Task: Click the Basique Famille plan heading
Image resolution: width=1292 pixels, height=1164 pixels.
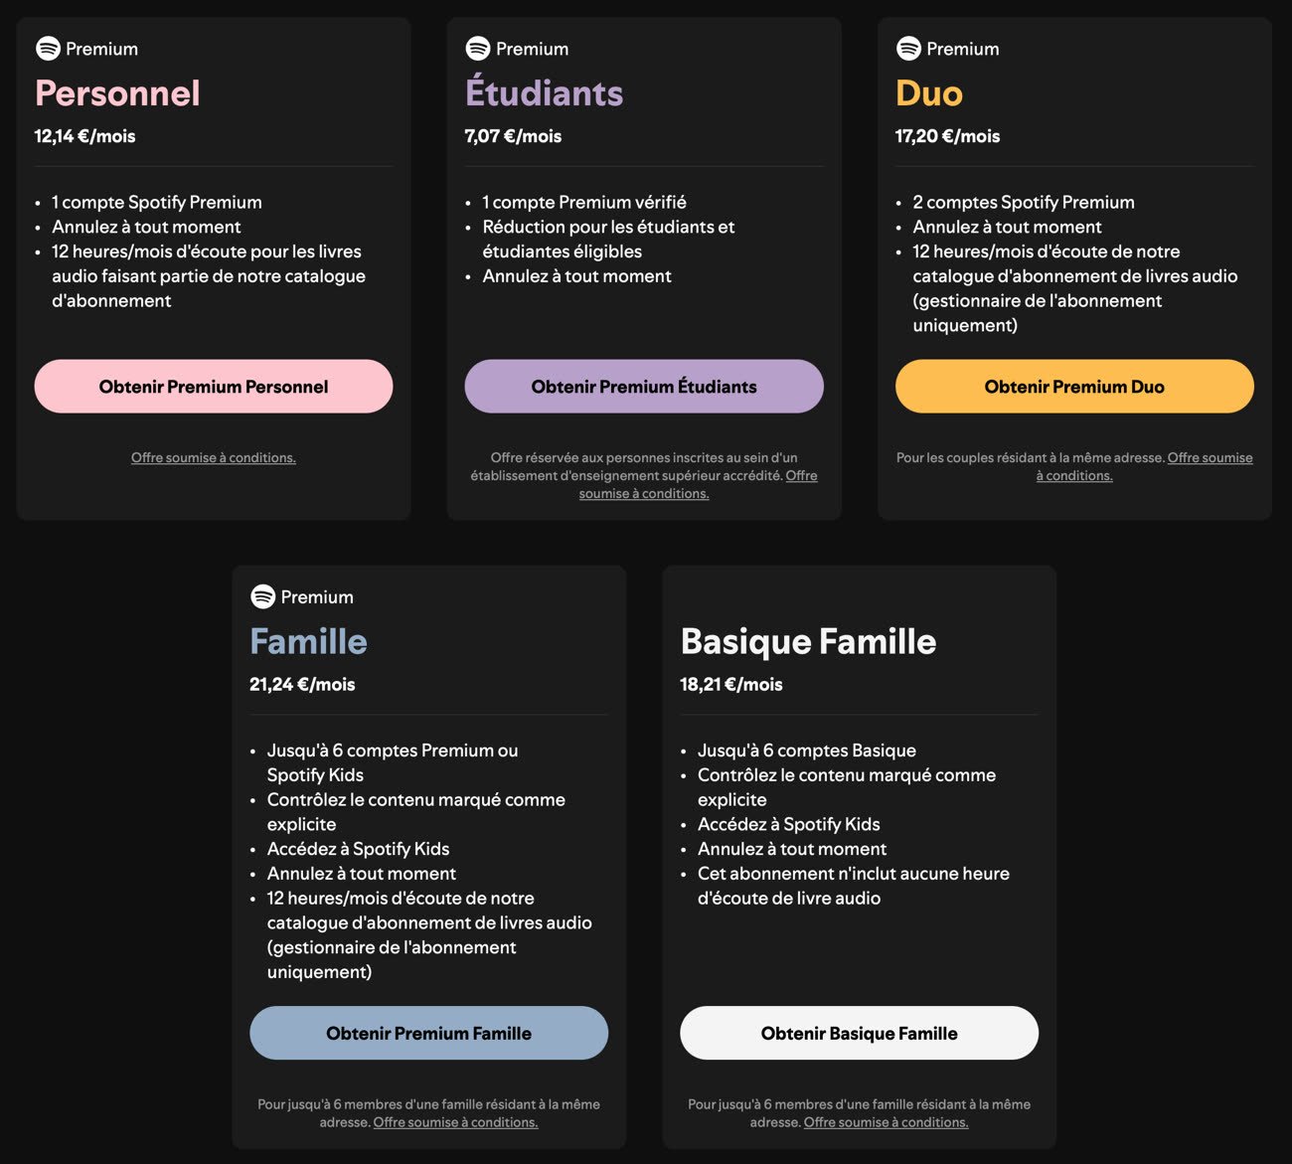Action: [x=808, y=642]
